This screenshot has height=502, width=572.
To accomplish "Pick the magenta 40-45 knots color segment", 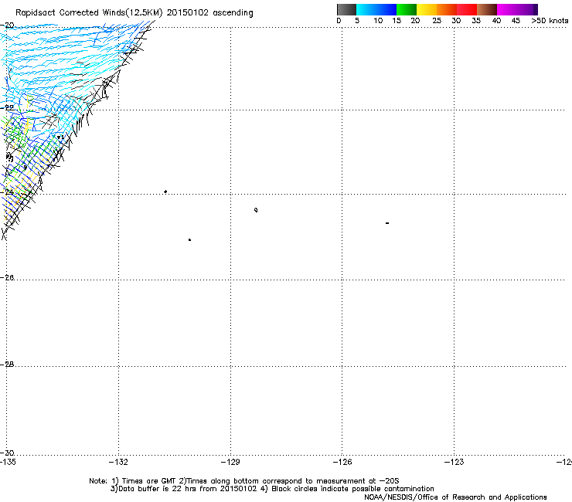I will pyautogui.click(x=507, y=9).
